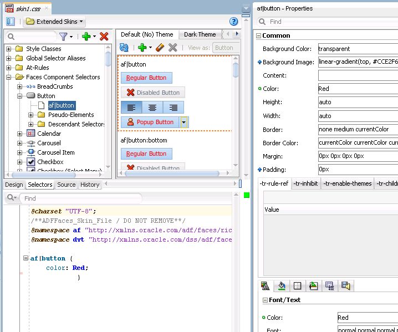Image resolution: width=398 pixels, height=332 pixels.
Task: Expand the BreadCrumbs node
Action: pos(19,86)
